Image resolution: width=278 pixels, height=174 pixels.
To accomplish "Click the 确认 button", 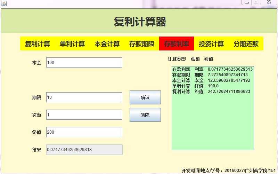I will coord(145,97).
